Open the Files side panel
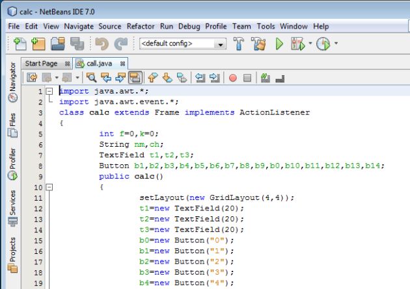This screenshot has height=289, width=410. tap(12, 125)
